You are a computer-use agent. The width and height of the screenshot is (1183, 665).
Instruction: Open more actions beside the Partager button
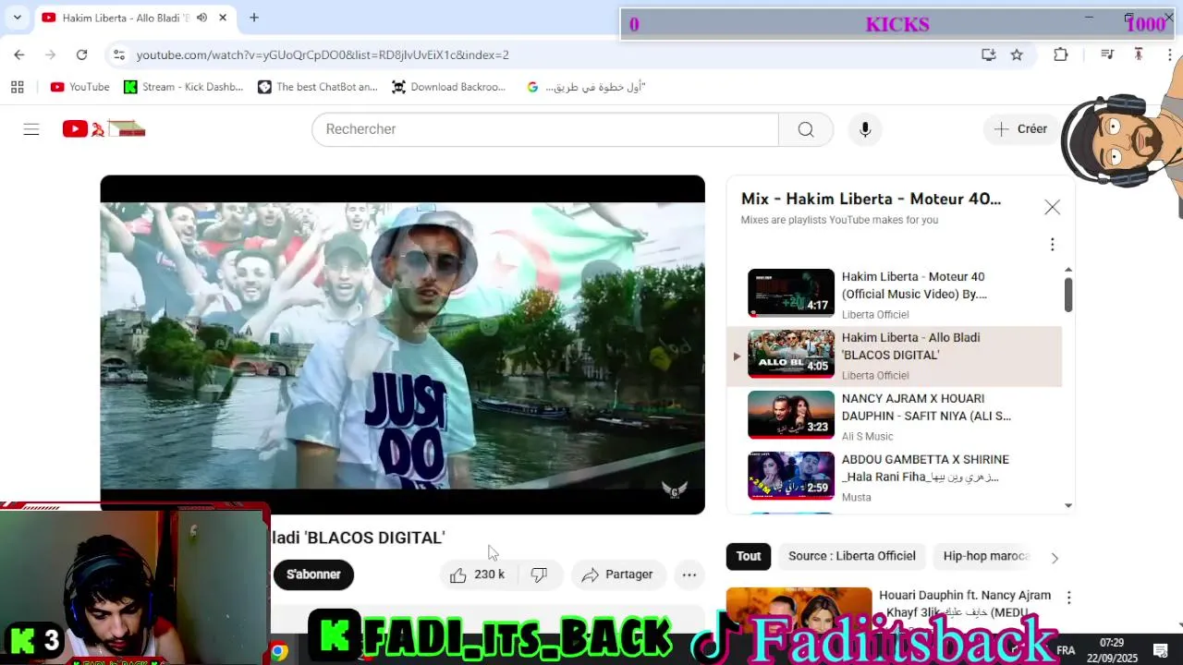click(689, 574)
